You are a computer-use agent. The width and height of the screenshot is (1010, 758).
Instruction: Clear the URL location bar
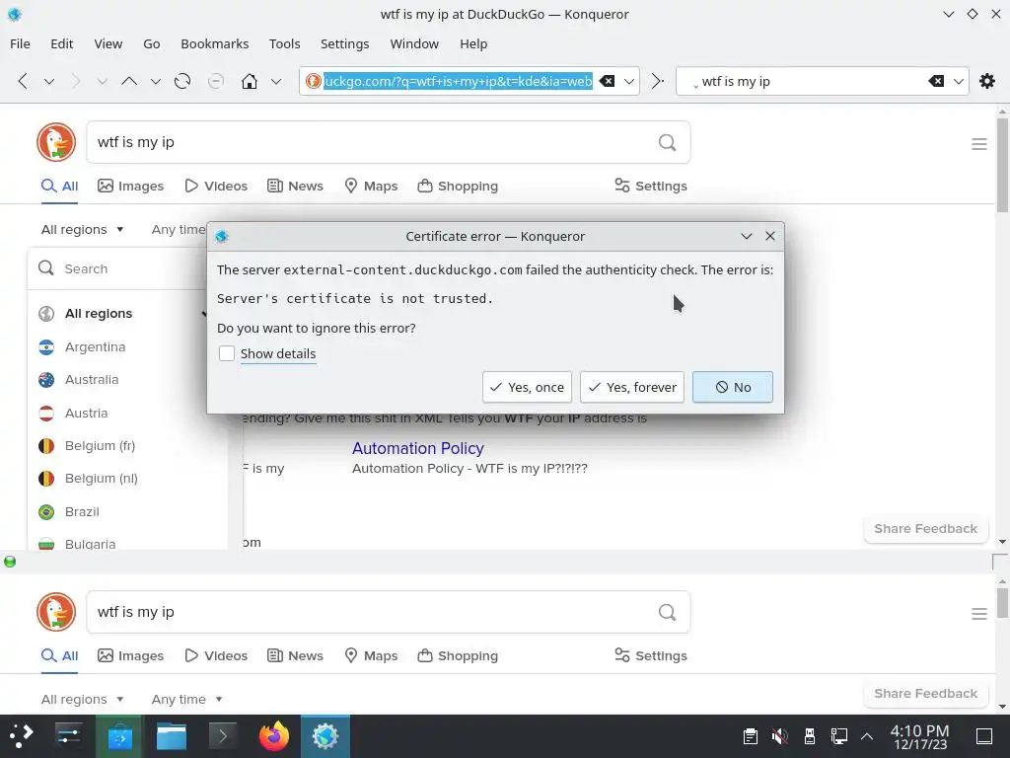tap(607, 81)
